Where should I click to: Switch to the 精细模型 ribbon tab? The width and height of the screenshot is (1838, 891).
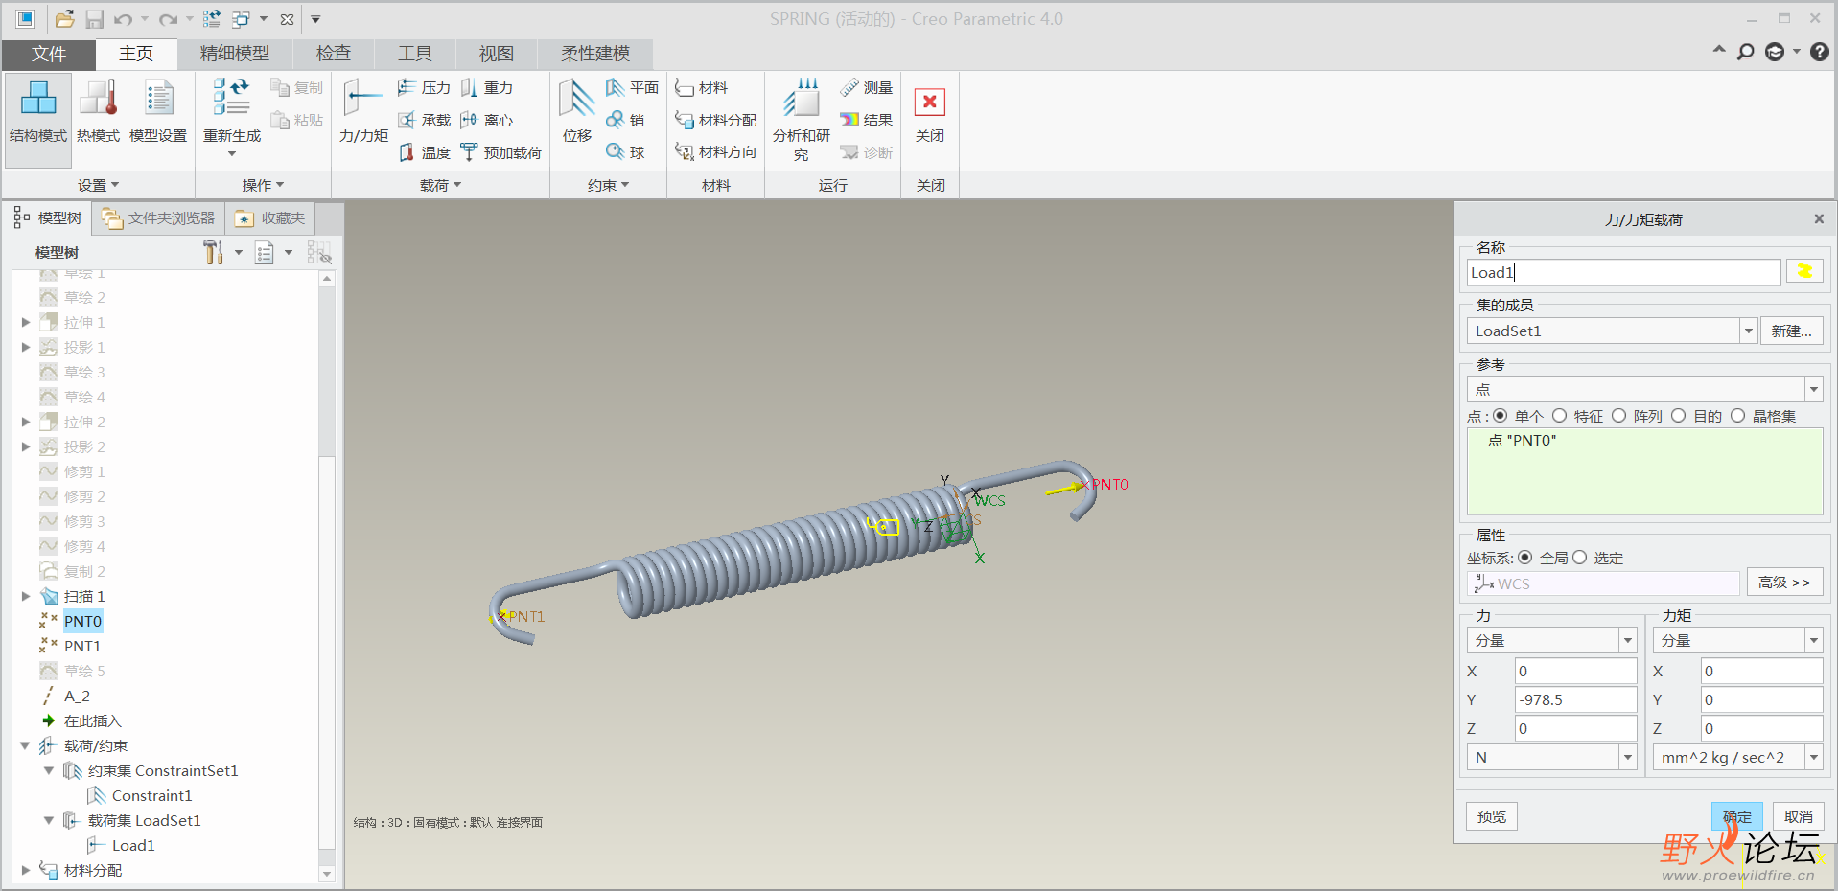235,54
